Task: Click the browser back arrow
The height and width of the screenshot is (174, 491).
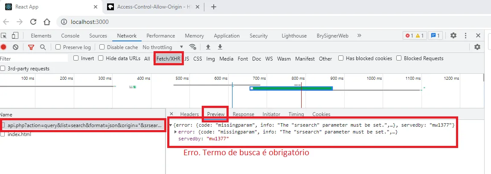Action: coord(6,22)
